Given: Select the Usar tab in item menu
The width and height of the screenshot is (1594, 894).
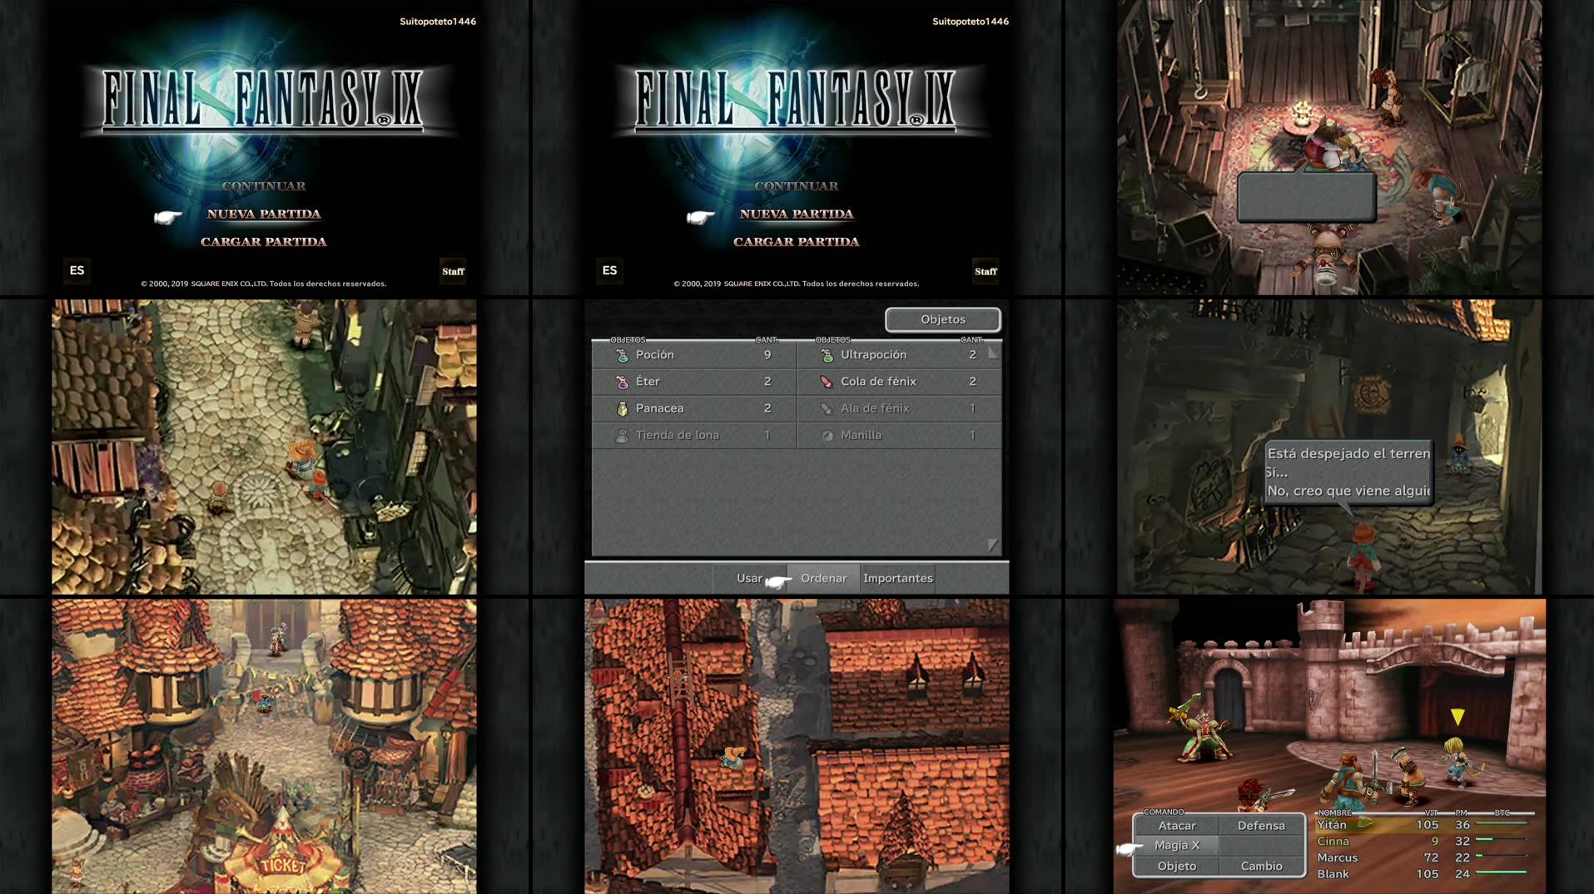Looking at the screenshot, I should click(749, 578).
